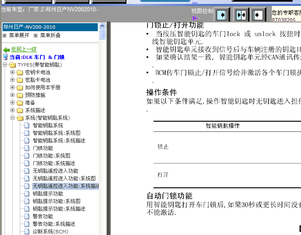Click the 当前:DLK 车门 & 门锁 heading

tap(37, 57)
